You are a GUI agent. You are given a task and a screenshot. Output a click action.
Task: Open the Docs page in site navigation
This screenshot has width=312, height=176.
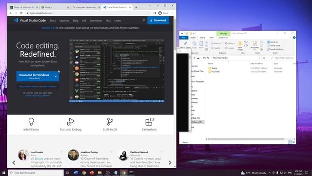(53, 21)
